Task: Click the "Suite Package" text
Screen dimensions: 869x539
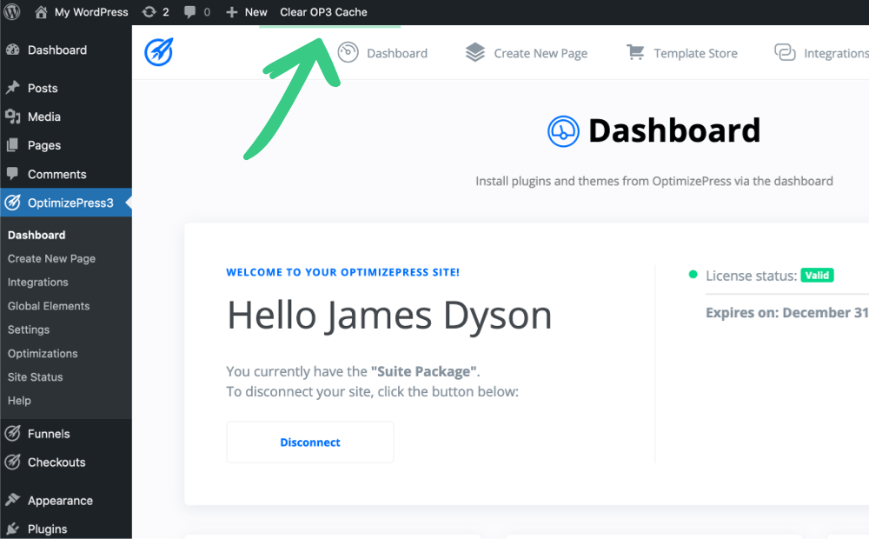Action: click(x=424, y=371)
